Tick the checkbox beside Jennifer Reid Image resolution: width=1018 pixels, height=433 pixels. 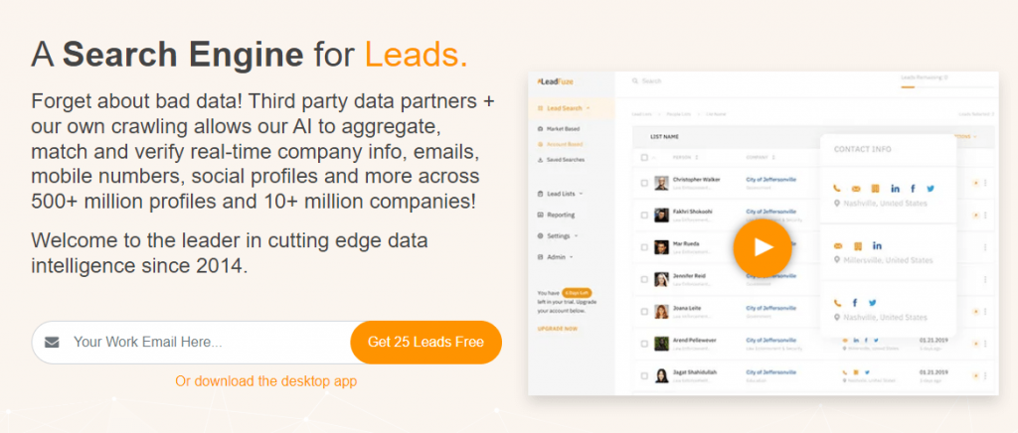pyautogui.click(x=644, y=279)
